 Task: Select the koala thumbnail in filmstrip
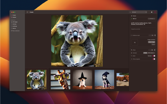(37, 79)
